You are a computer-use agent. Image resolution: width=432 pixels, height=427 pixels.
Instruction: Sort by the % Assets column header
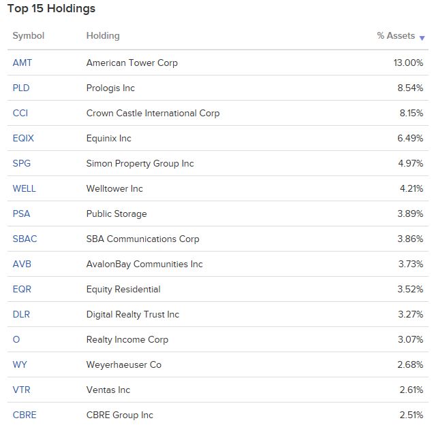coord(396,36)
